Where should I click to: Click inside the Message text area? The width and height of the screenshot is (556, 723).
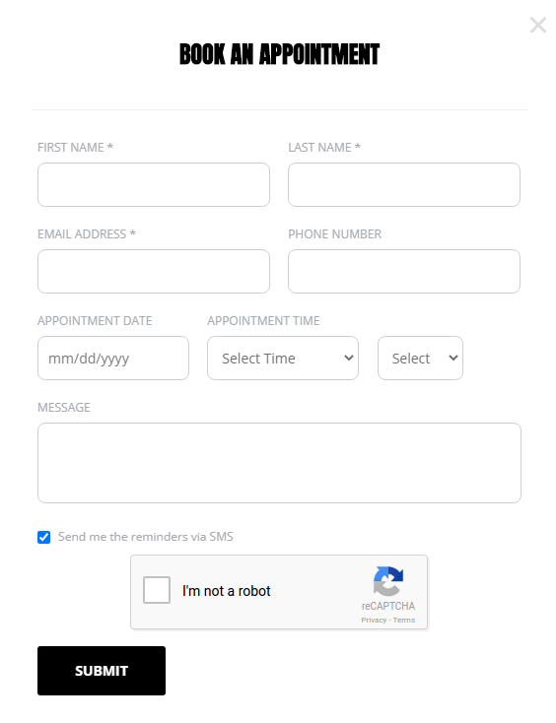[279, 463]
